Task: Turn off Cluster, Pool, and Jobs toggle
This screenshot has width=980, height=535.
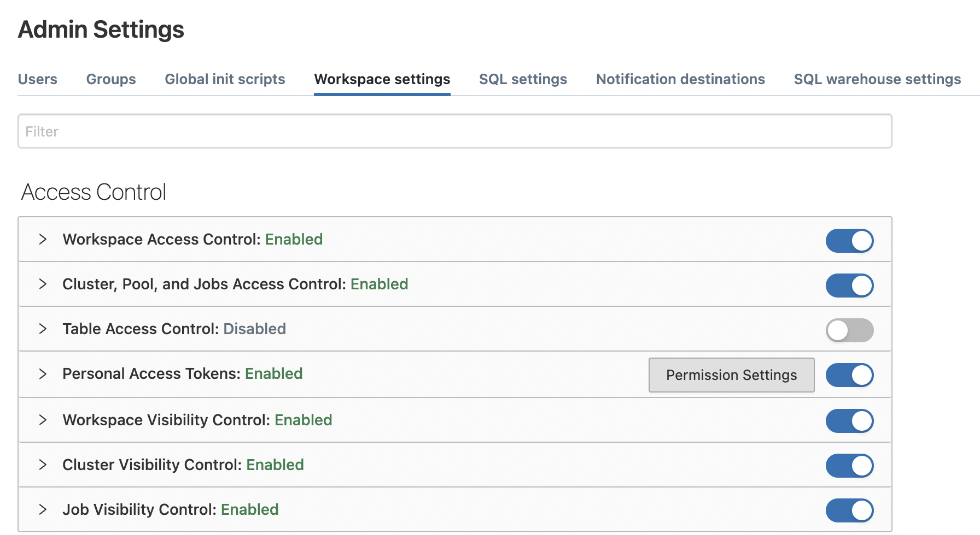Action: [x=849, y=286]
